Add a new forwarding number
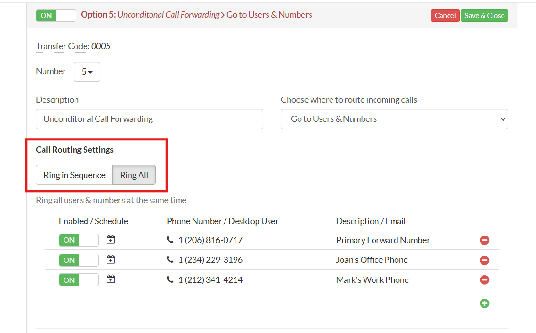 pyautogui.click(x=484, y=303)
